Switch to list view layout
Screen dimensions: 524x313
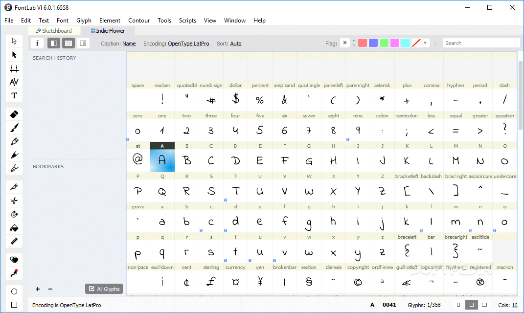(x=83, y=43)
